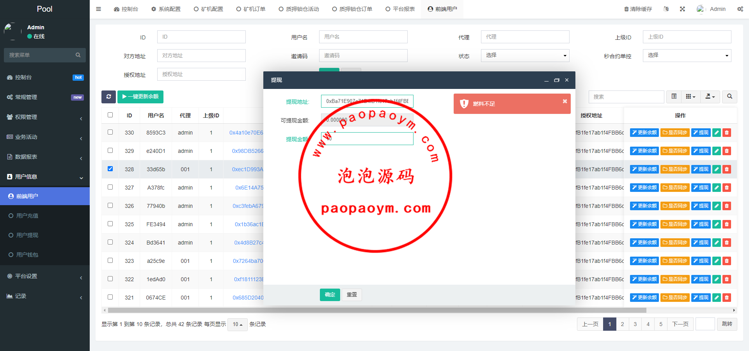Click 更新余额 button in row 330
The height and width of the screenshot is (351, 749).
coord(644,133)
